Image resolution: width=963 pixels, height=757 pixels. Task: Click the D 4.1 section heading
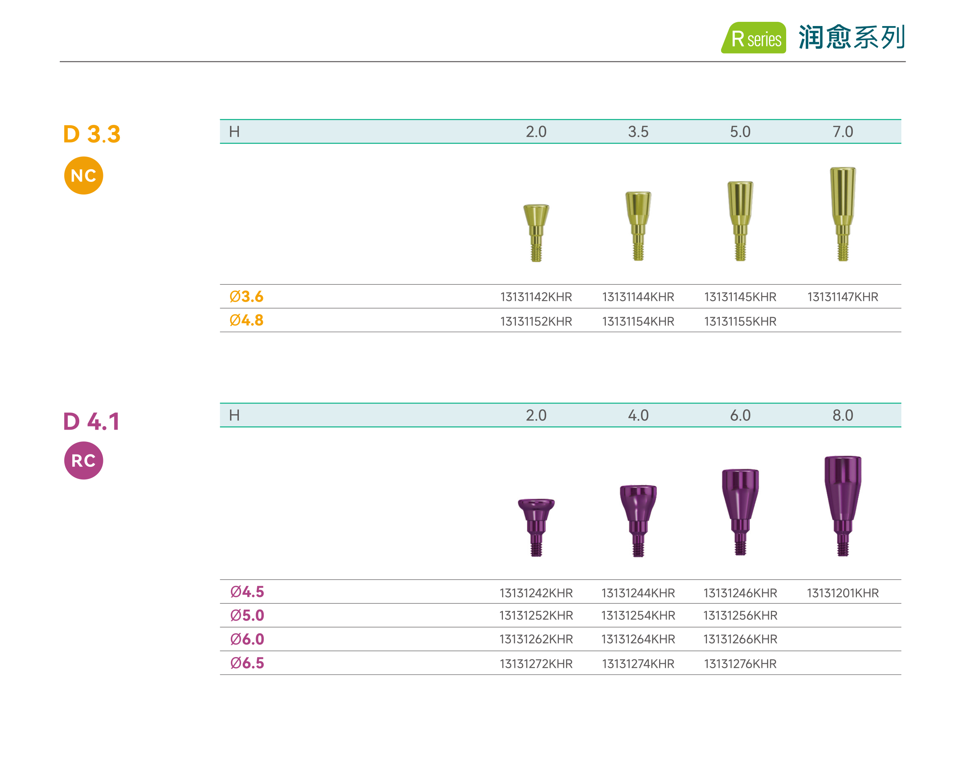[91, 421]
